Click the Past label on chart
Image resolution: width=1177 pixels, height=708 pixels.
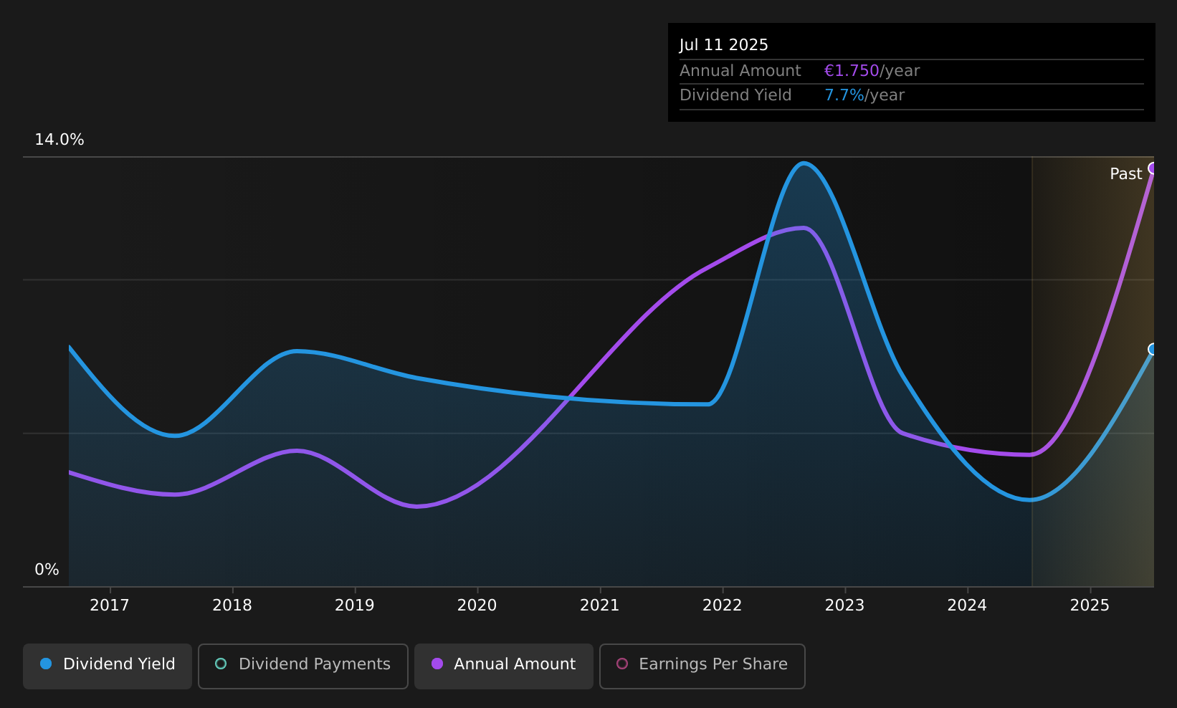pyautogui.click(x=1125, y=174)
